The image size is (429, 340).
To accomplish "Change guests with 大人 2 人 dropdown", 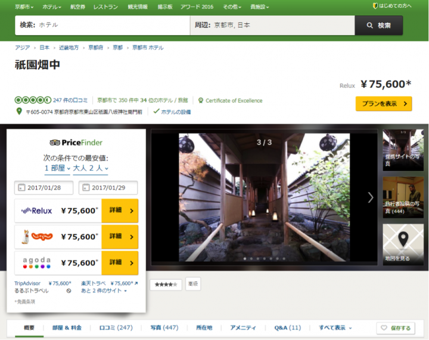I will click(91, 168).
